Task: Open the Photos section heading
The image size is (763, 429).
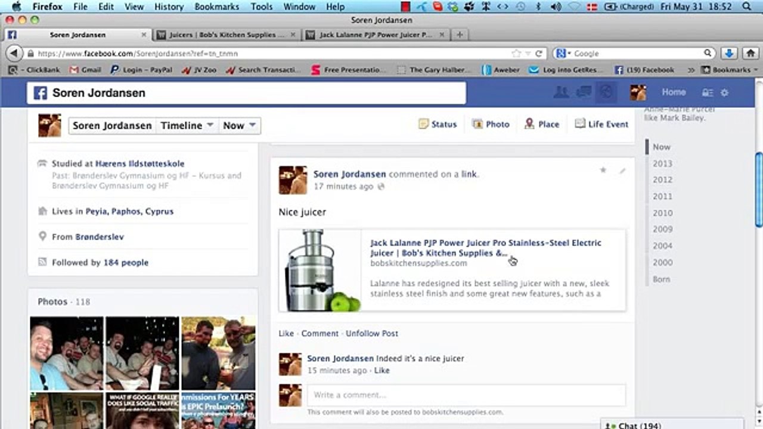Action: click(52, 302)
